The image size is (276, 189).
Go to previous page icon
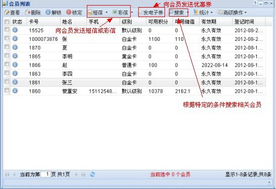[14, 174]
